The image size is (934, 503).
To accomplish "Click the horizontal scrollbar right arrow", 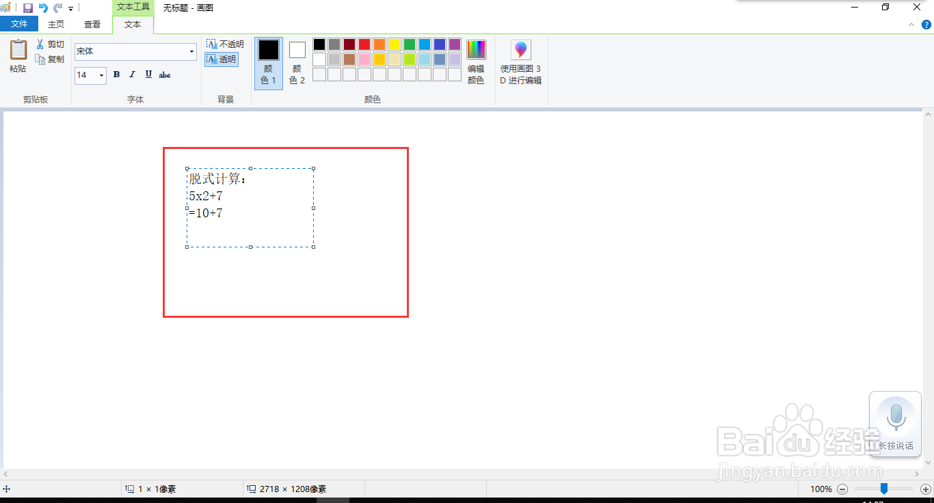I will pos(918,474).
